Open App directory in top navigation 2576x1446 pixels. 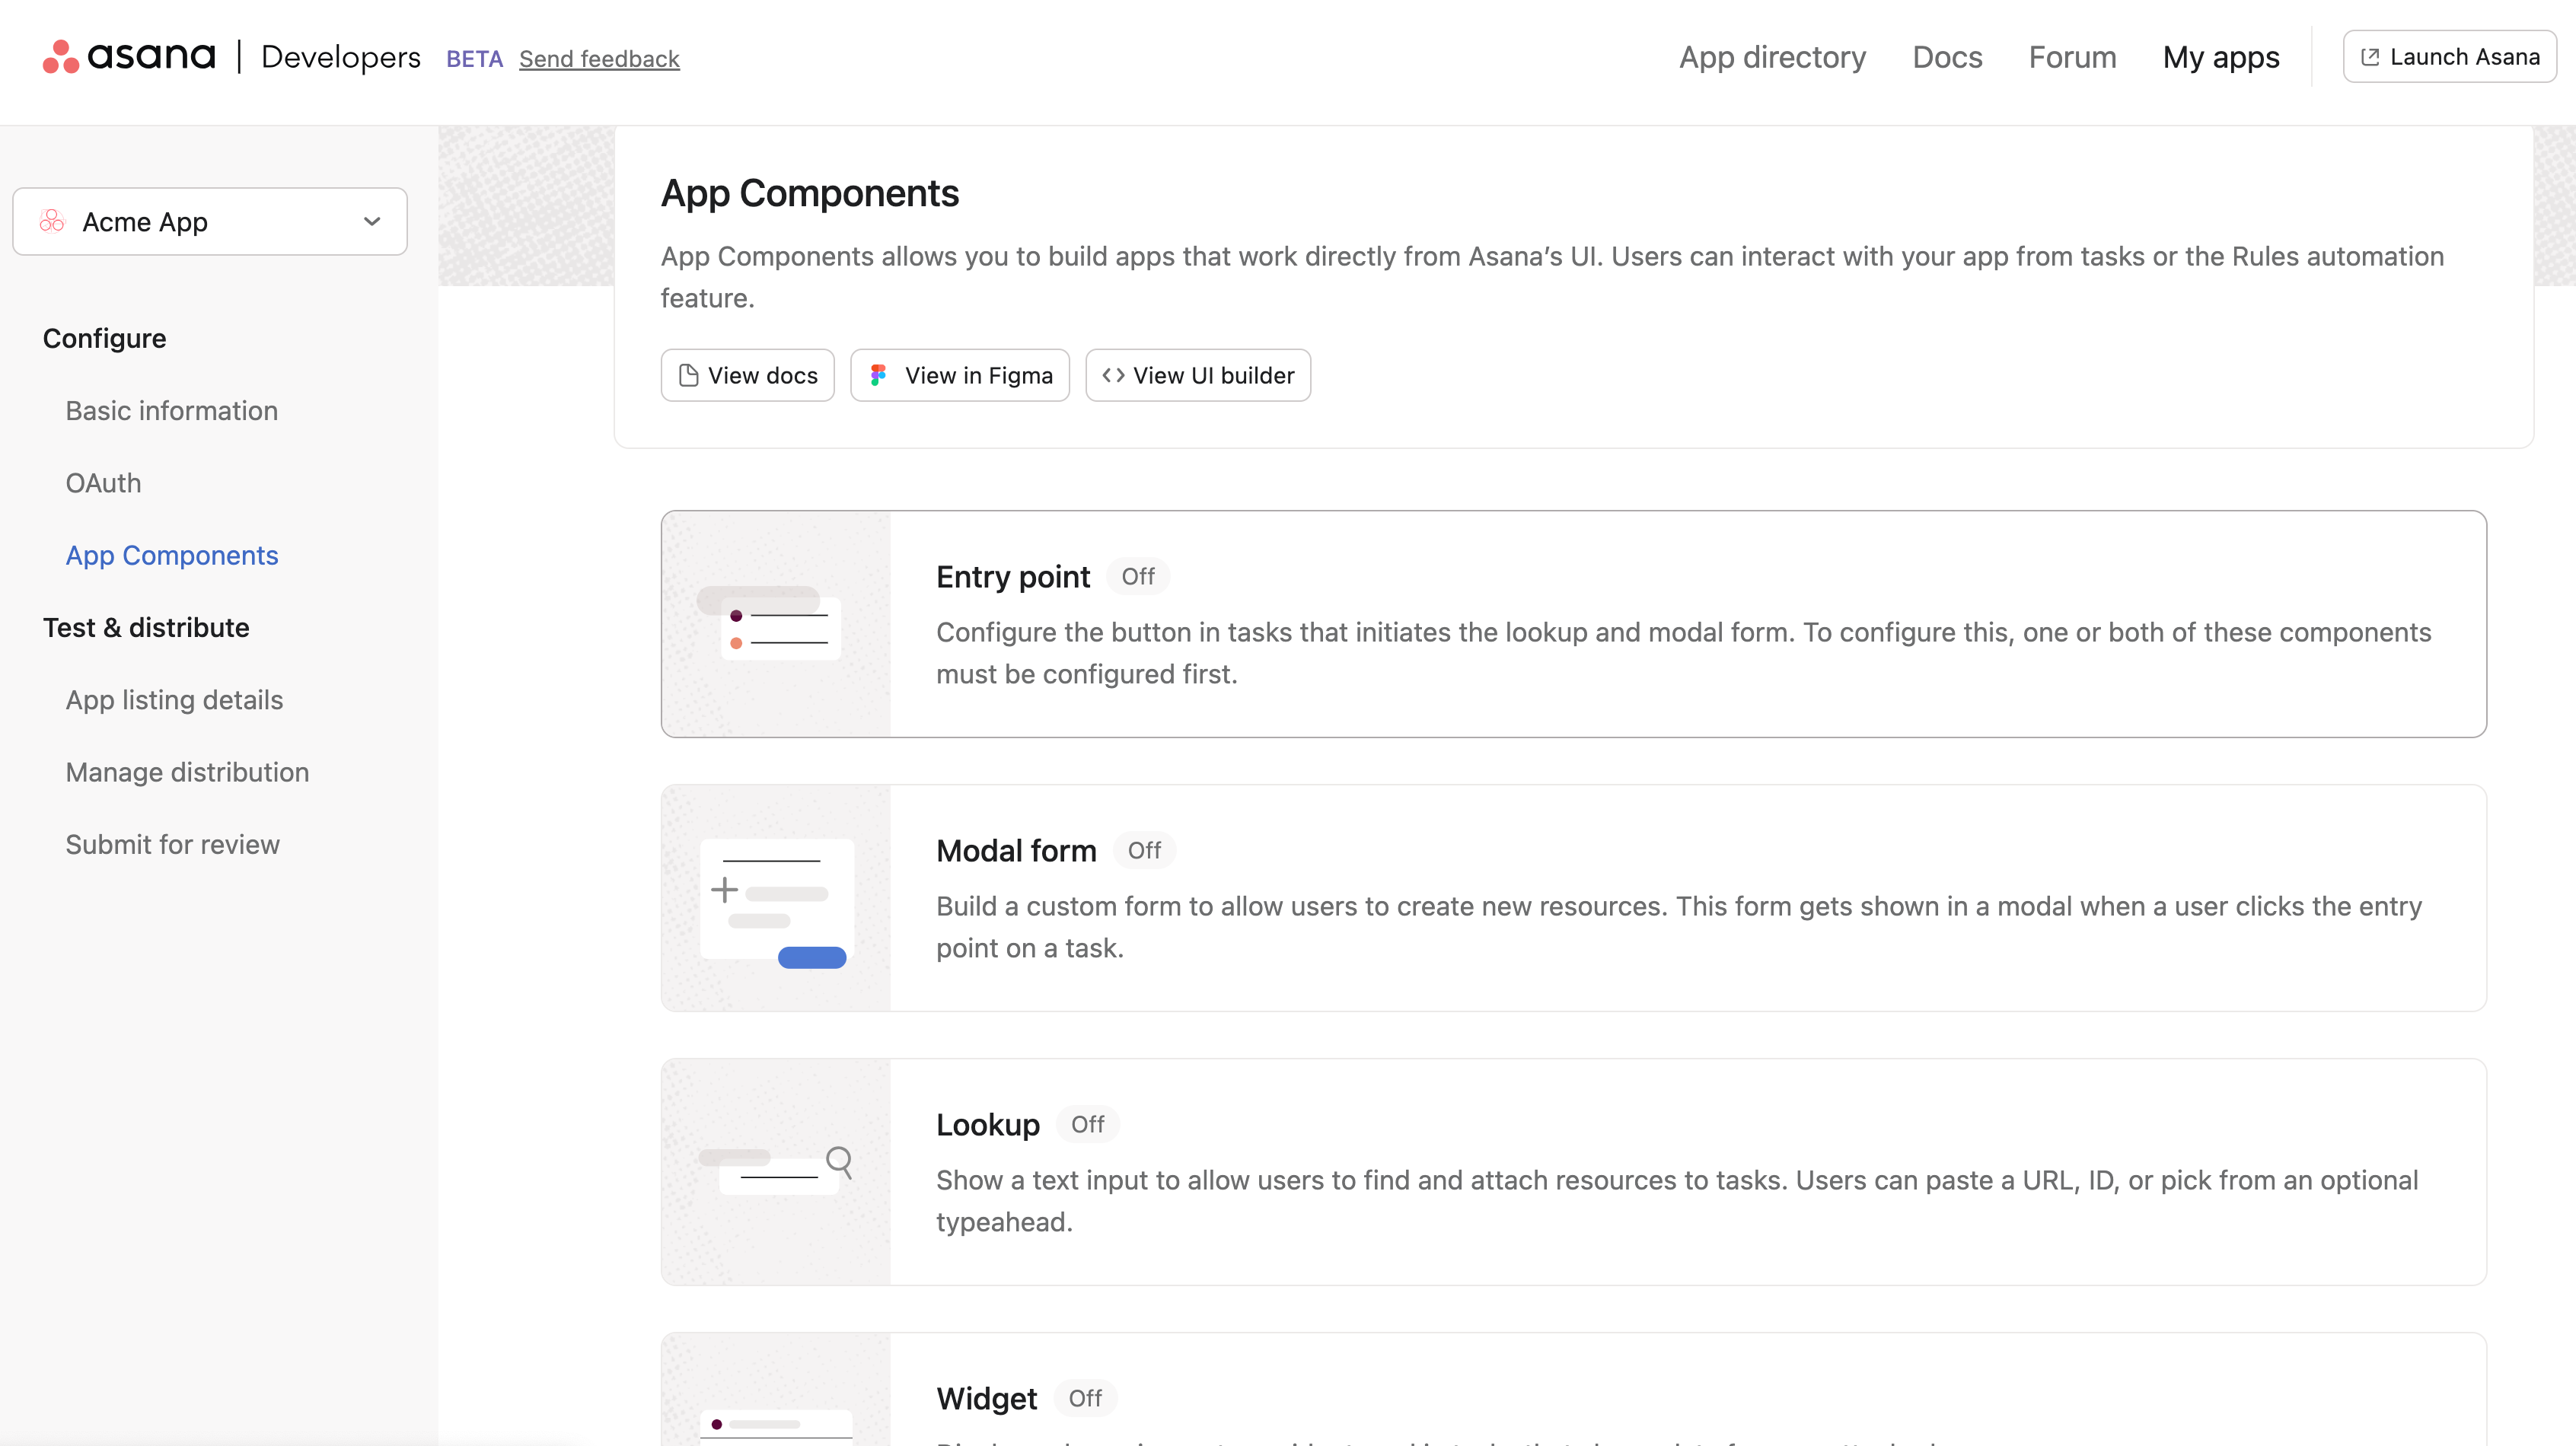[x=1772, y=57]
